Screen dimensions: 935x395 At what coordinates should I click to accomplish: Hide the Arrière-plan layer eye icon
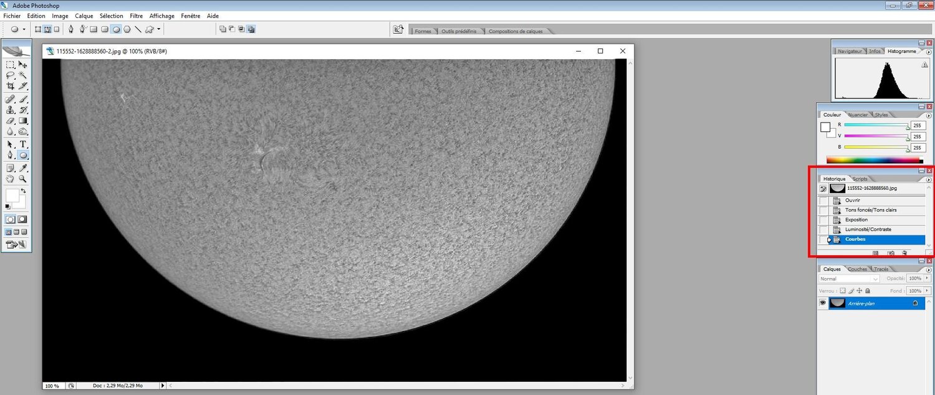coord(823,303)
